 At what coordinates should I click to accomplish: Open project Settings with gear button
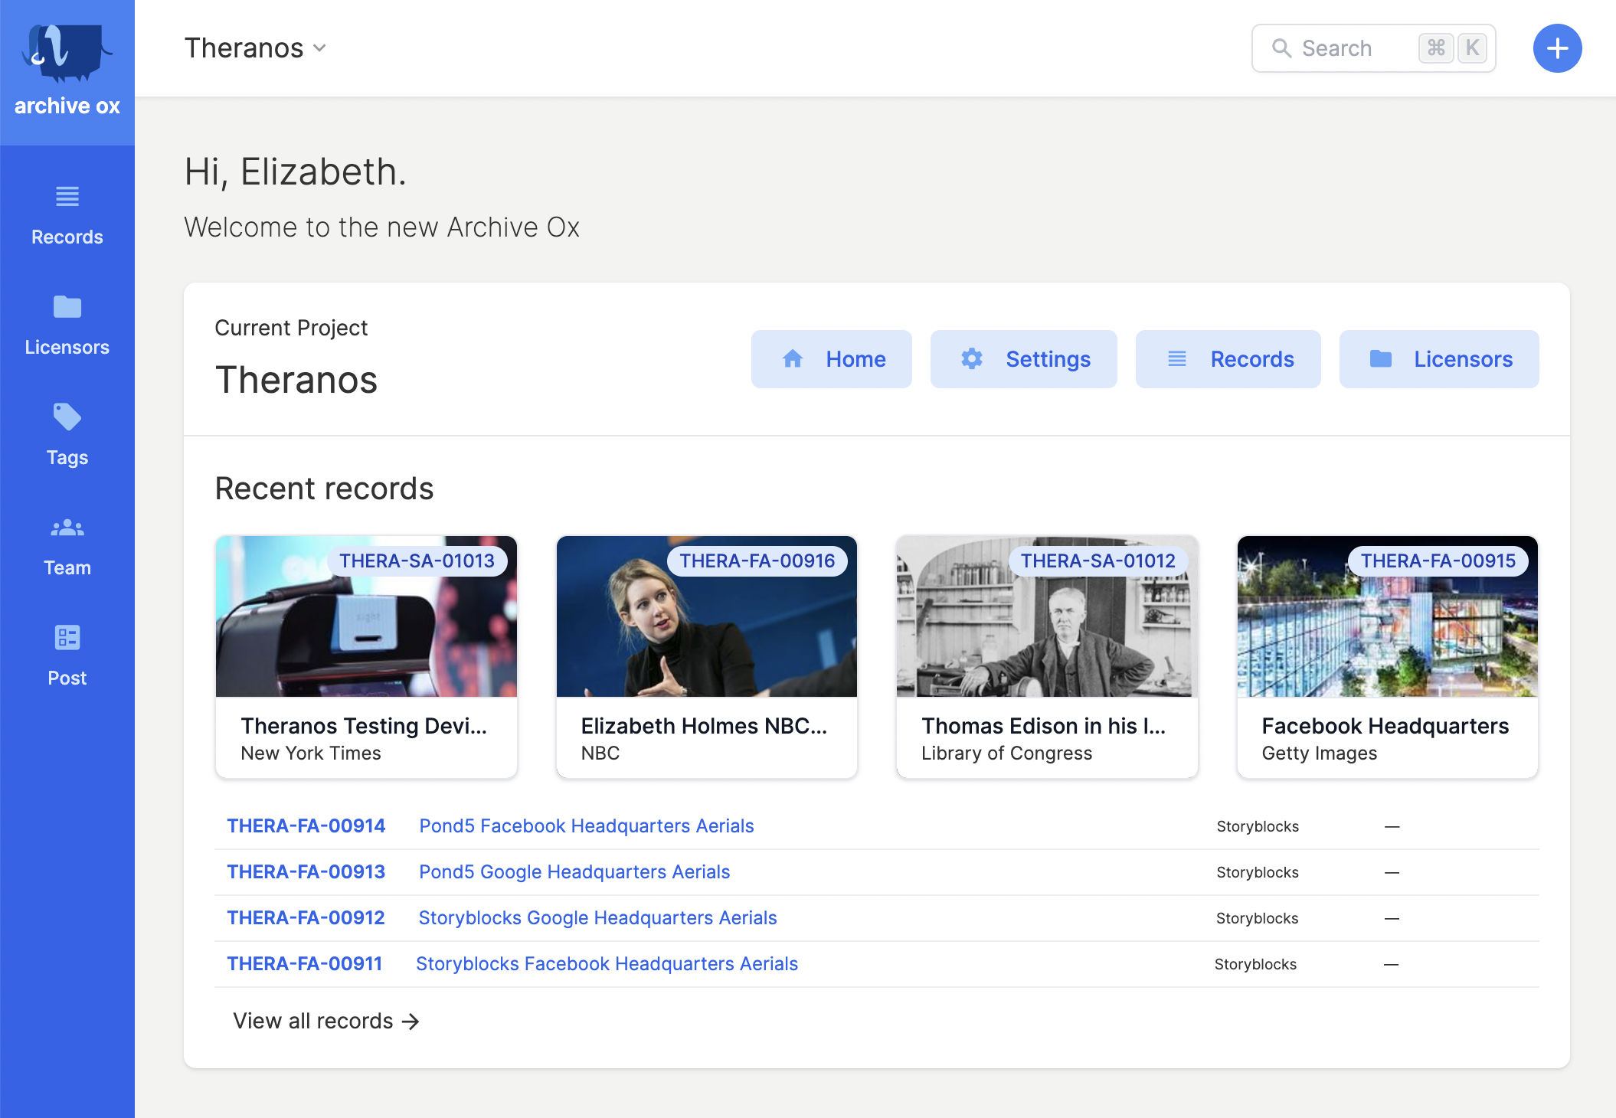tap(1023, 359)
